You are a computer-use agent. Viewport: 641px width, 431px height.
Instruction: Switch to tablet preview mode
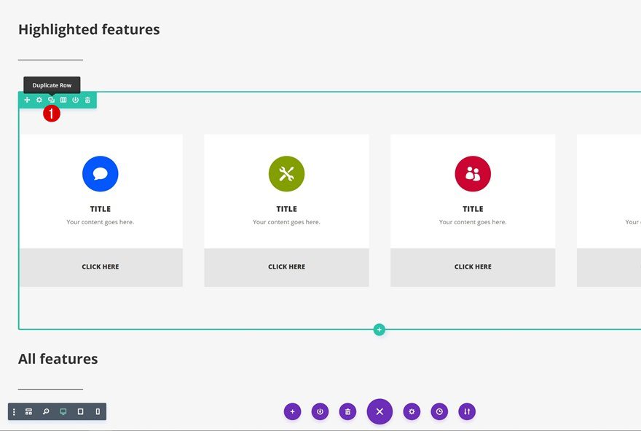(80, 411)
